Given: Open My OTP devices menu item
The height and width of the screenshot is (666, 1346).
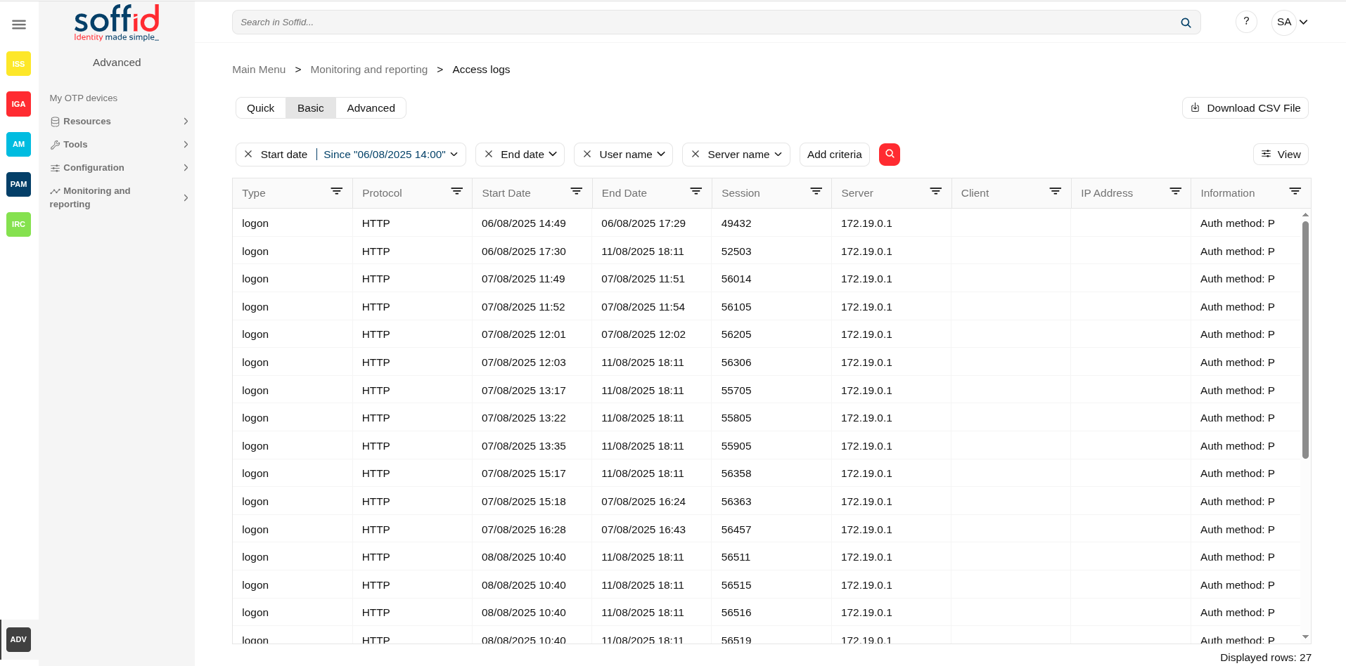Looking at the screenshot, I should 83,98.
